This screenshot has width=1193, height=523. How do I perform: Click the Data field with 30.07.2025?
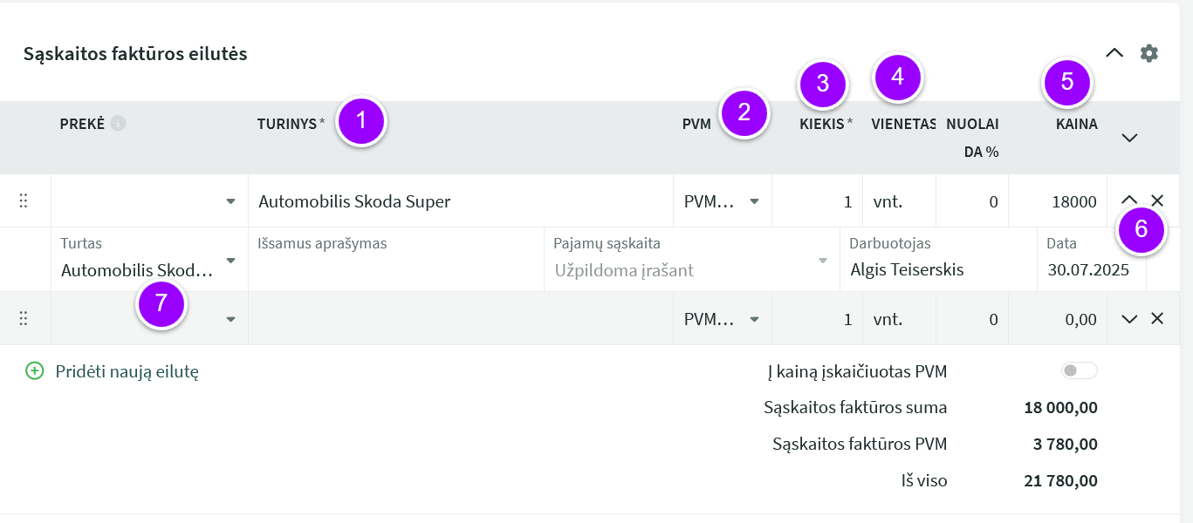pos(1092,260)
